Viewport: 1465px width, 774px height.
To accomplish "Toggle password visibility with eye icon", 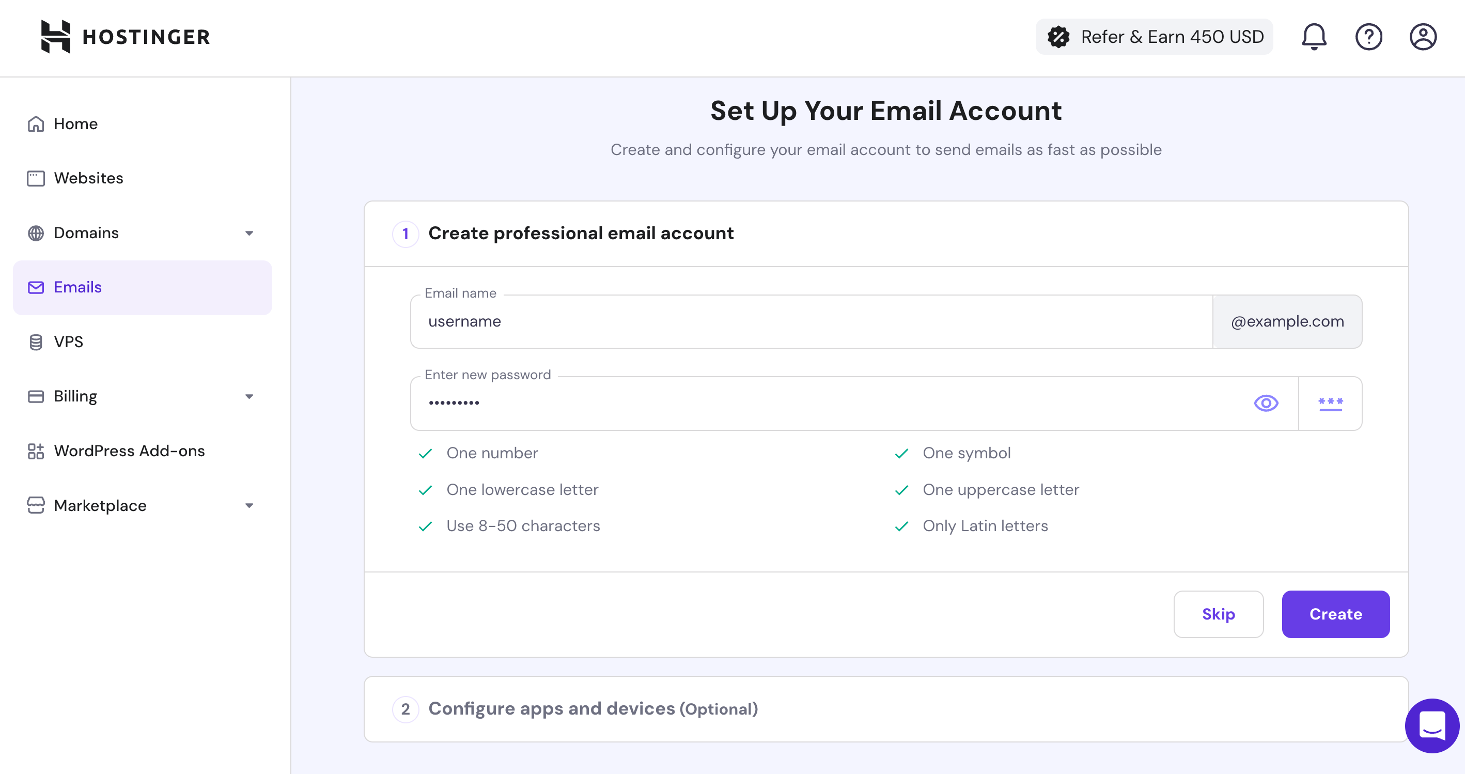I will point(1266,403).
